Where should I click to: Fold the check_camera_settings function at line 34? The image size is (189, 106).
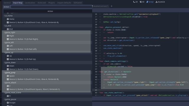coord(98,61)
